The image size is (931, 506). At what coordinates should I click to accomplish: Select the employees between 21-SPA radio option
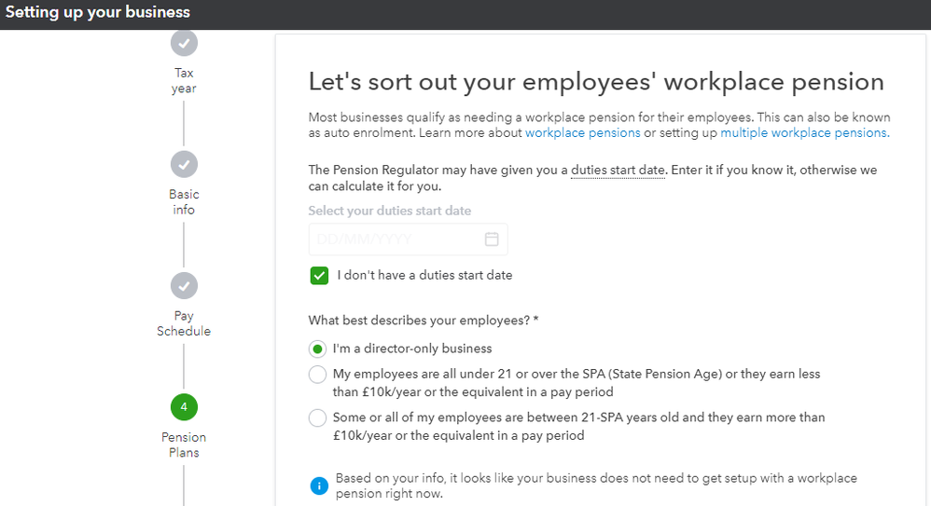tap(318, 417)
